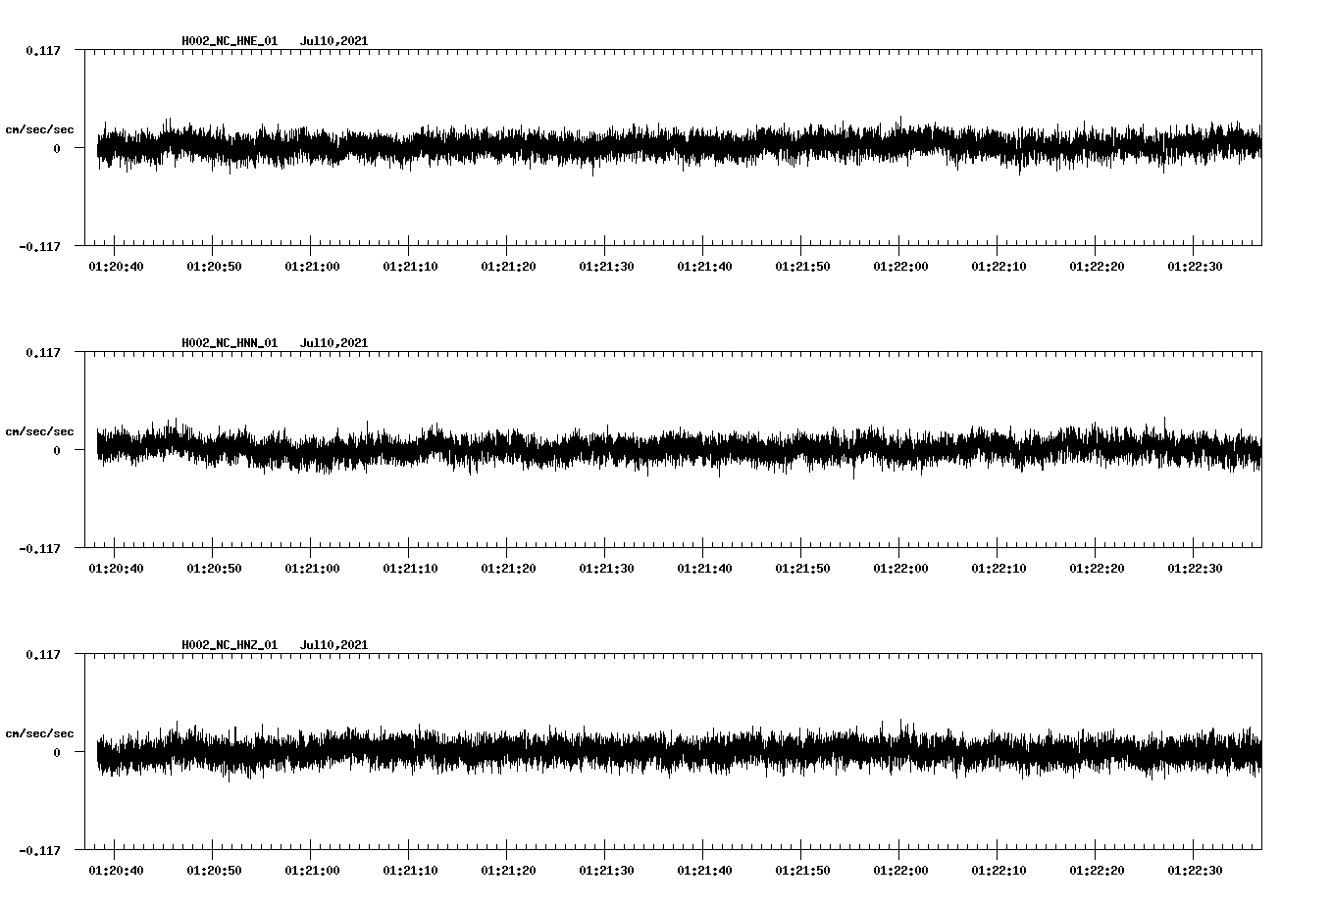
Task: Click the -0.117 lower limit of the HNN plot
Action: [39, 549]
